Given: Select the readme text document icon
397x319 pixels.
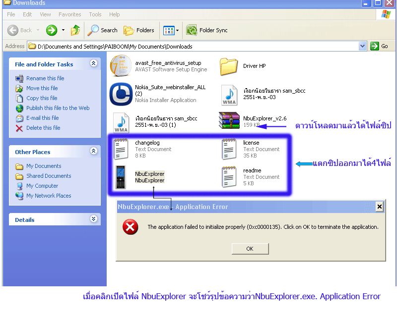Looking at the screenshot, I should [x=229, y=177].
